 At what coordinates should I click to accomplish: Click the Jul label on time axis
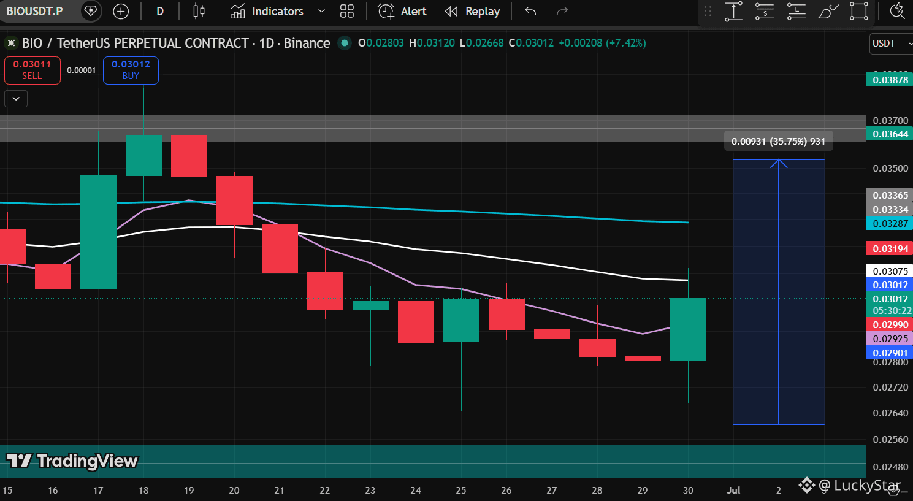pos(733,491)
